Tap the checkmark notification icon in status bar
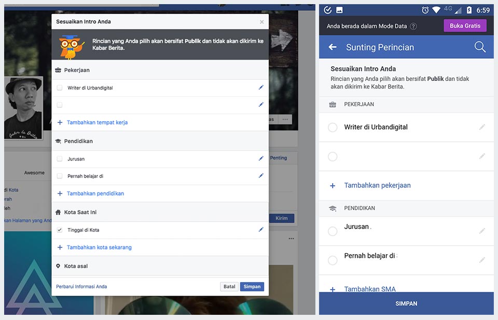Viewport: 498px width, 320px height. [328, 10]
